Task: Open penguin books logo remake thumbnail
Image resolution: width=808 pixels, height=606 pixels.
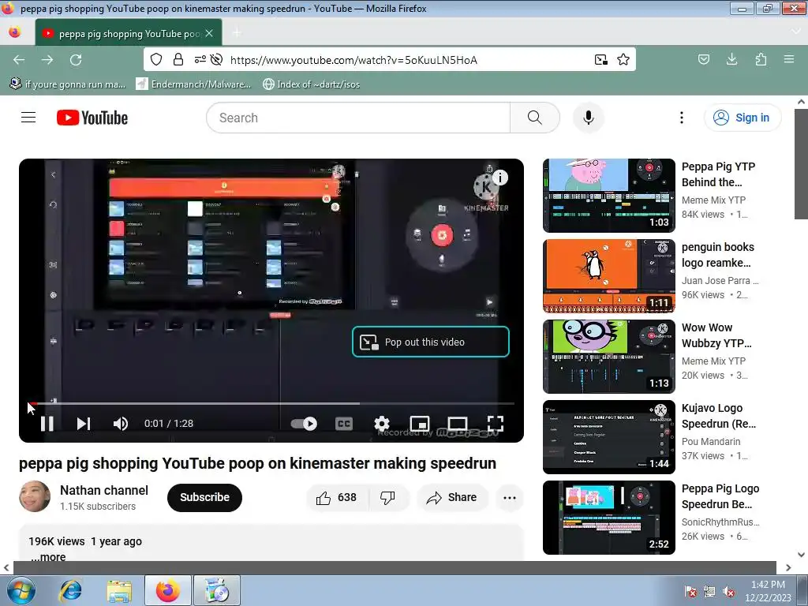Action: [608, 275]
